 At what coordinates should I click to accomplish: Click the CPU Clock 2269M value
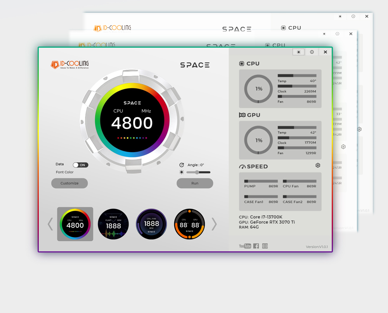click(310, 91)
